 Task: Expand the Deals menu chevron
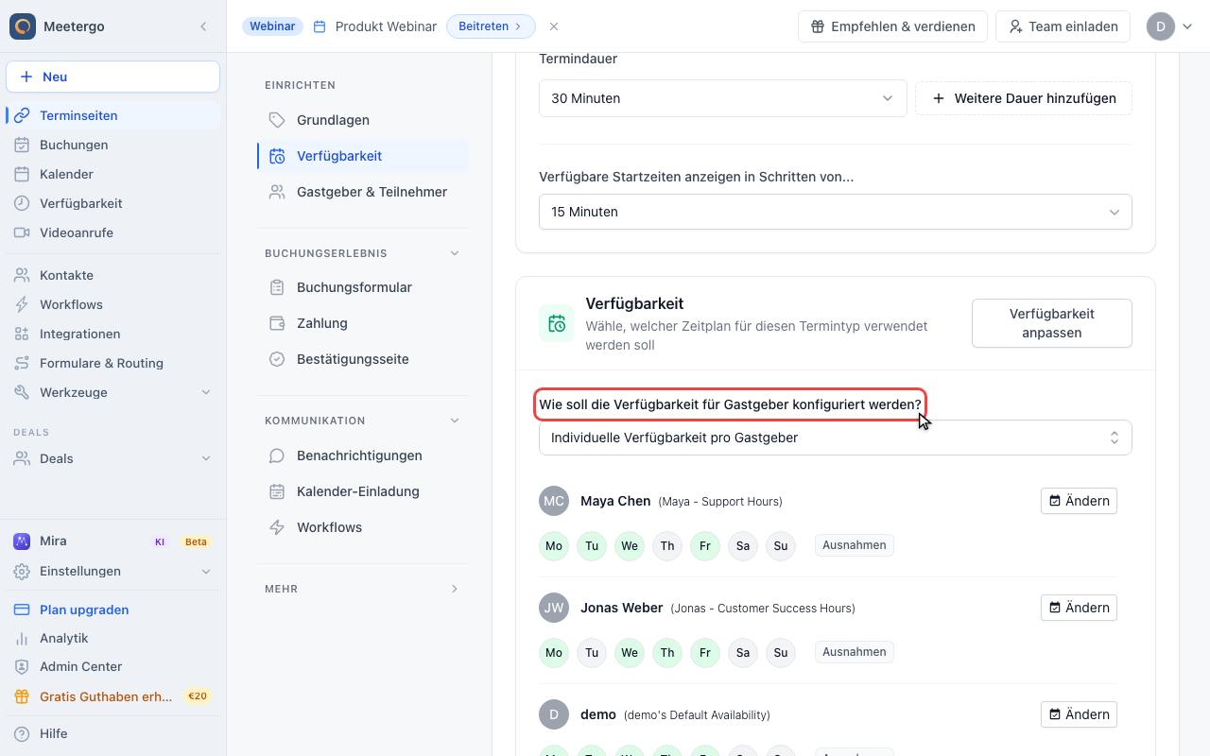click(x=206, y=458)
